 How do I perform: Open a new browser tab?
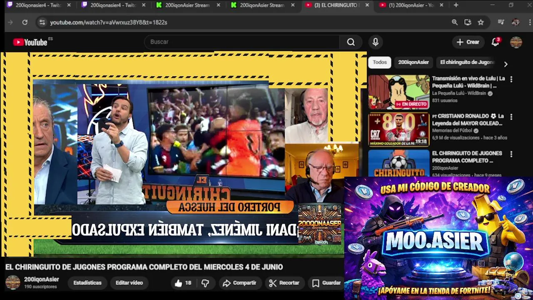(x=456, y=5)
